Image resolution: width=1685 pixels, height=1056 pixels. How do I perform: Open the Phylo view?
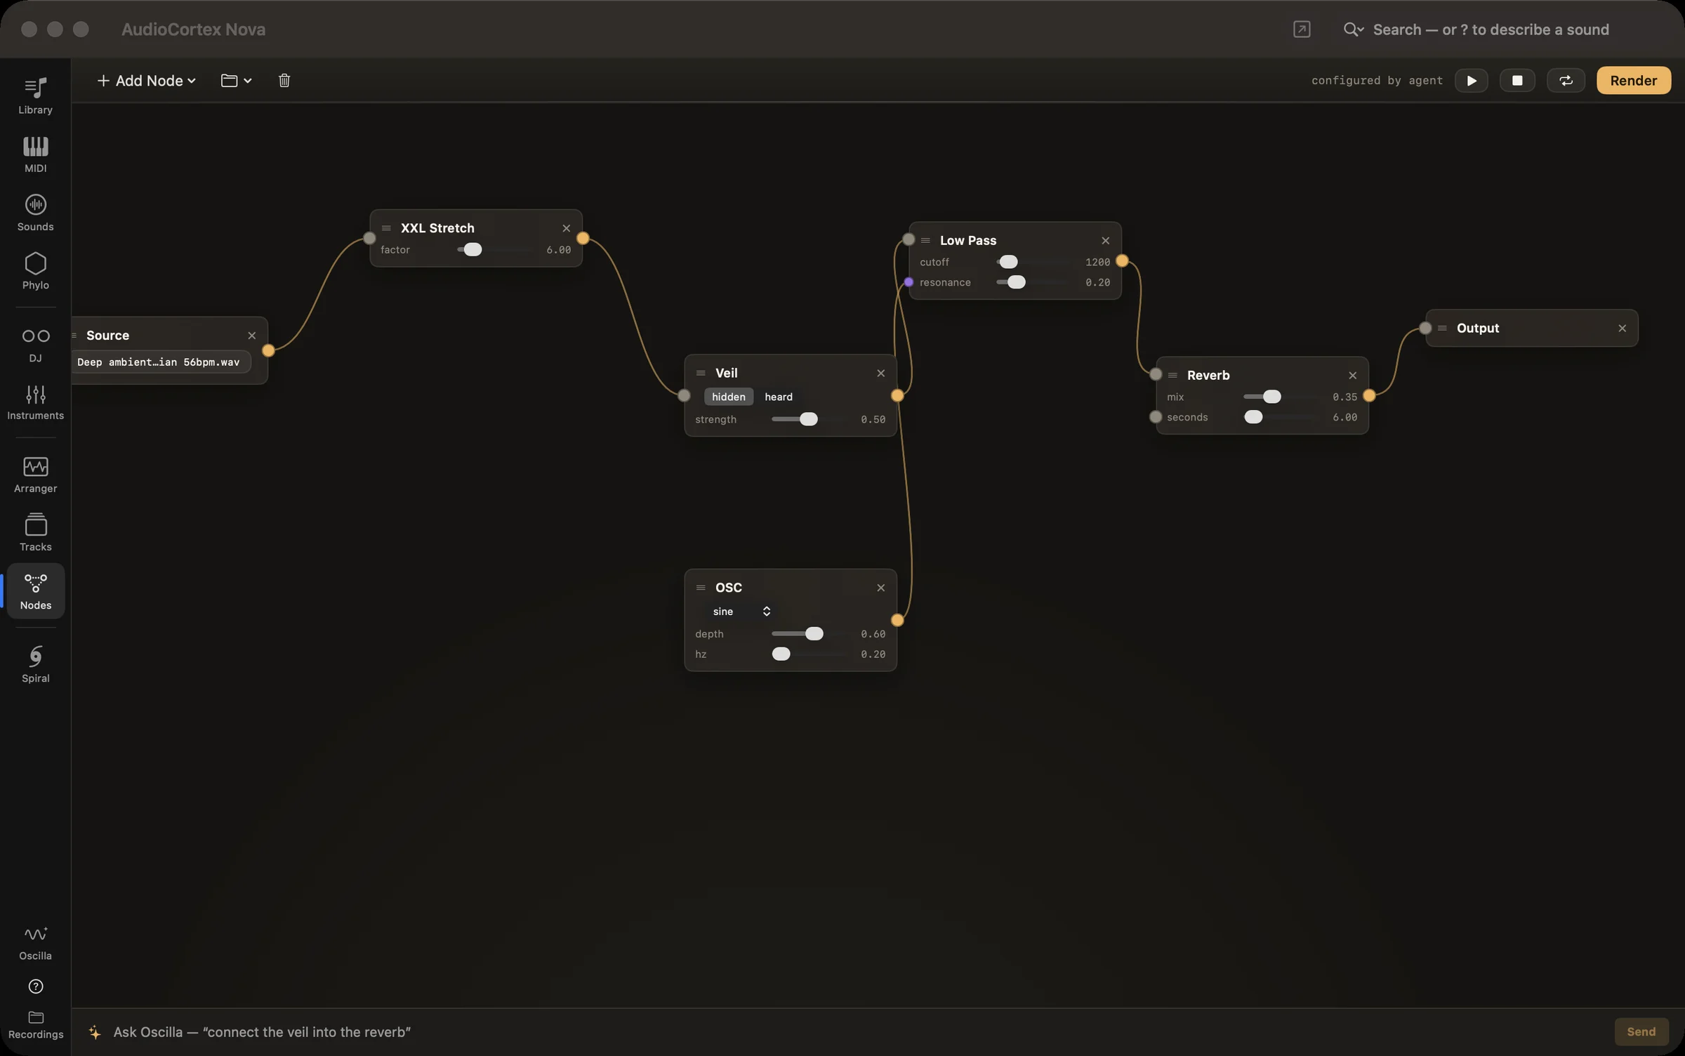[x=35, y=270]
